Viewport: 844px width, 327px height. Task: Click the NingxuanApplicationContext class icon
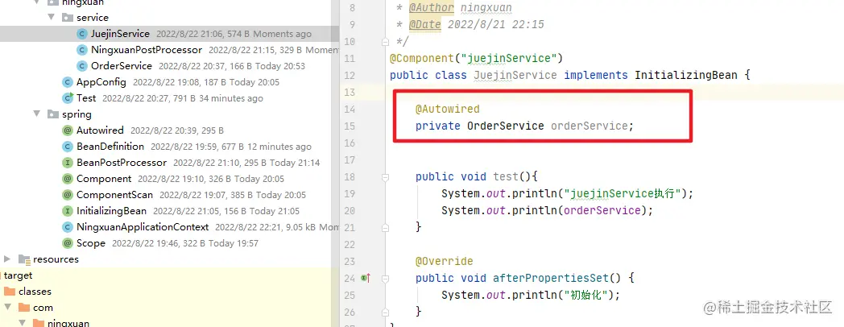tap(68, 227)
